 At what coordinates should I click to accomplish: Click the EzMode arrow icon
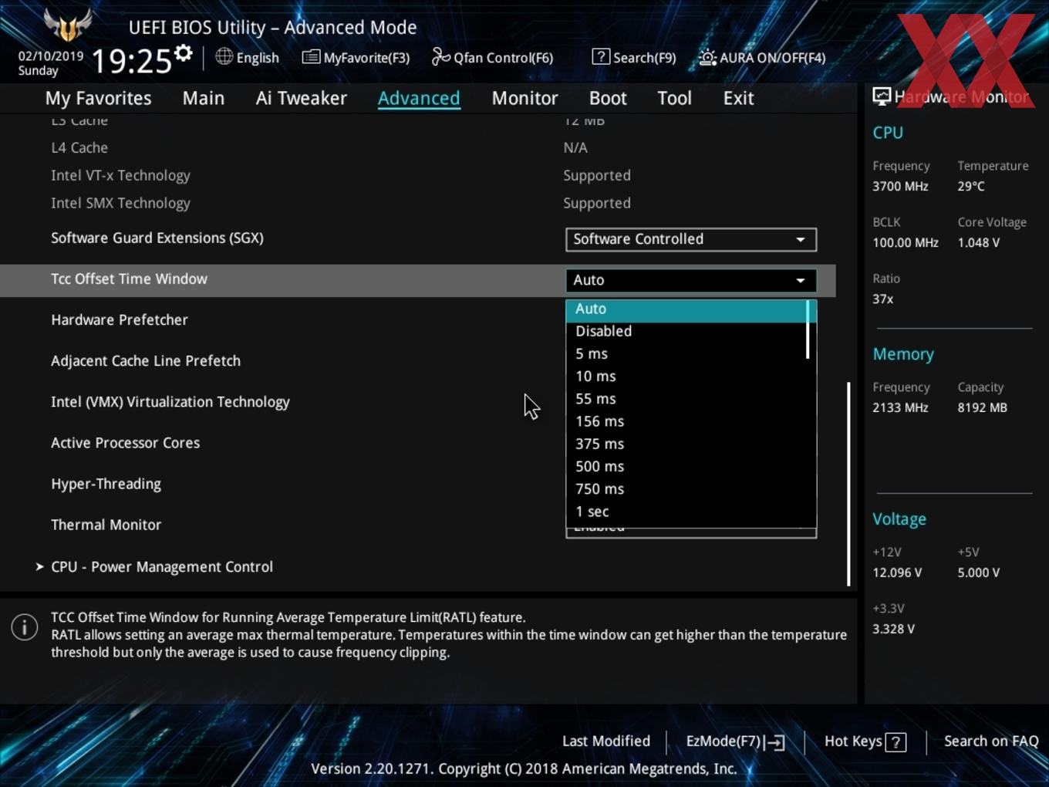776,742
